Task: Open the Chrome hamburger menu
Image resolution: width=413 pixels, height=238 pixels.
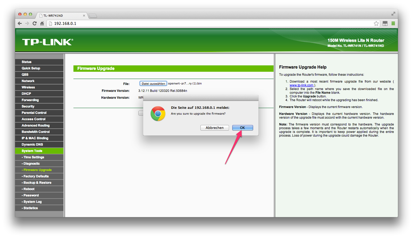Action: [393, 24]
